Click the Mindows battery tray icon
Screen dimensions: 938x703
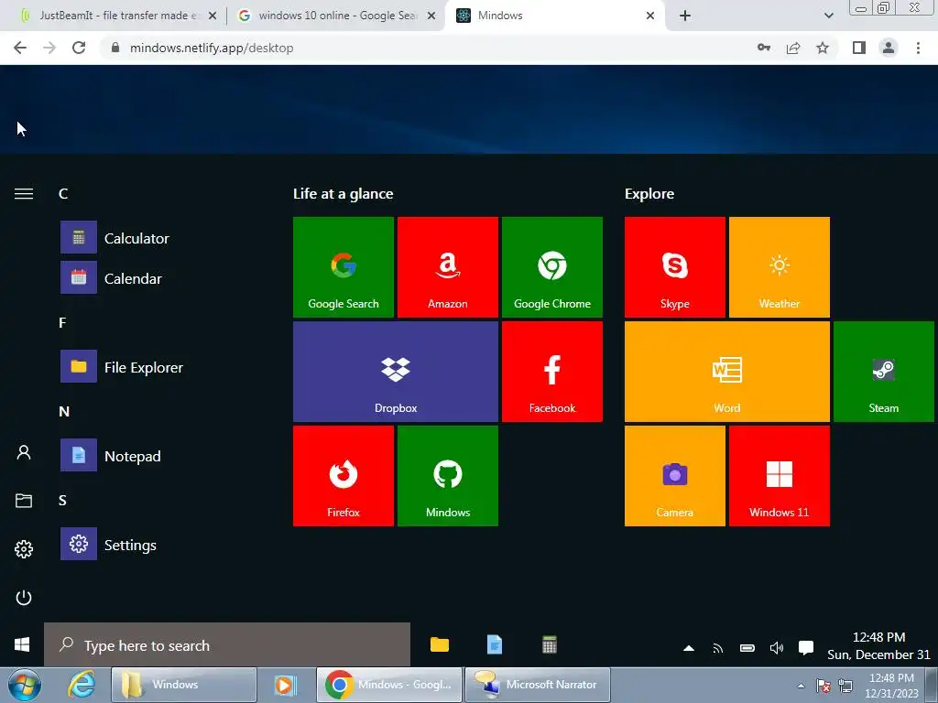(x=747, y=648)
